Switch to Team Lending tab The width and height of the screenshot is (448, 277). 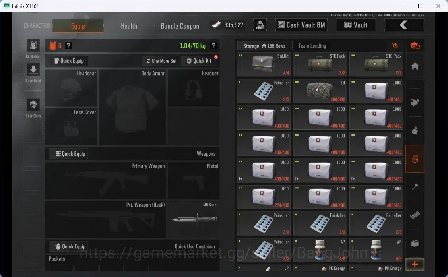pyautogui.click(x=312, y=46)
